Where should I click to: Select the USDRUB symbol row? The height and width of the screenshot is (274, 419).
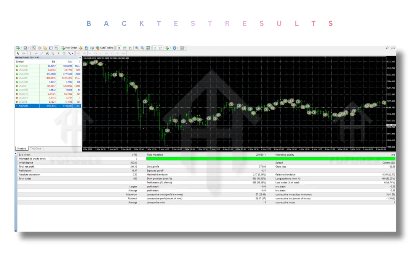(x=48, y=66)
